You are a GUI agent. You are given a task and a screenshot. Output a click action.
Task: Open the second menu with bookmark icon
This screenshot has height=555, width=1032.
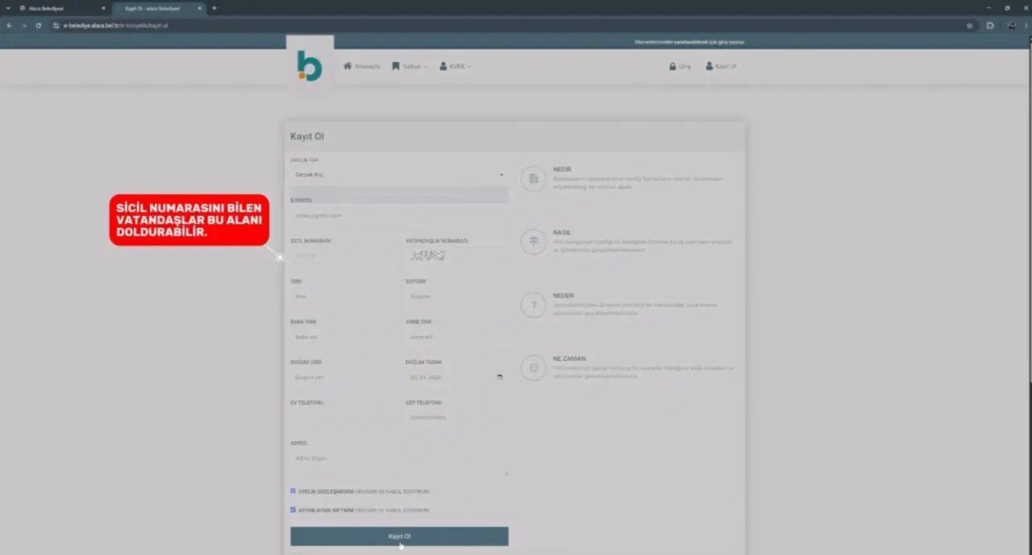tap(410, 66)
